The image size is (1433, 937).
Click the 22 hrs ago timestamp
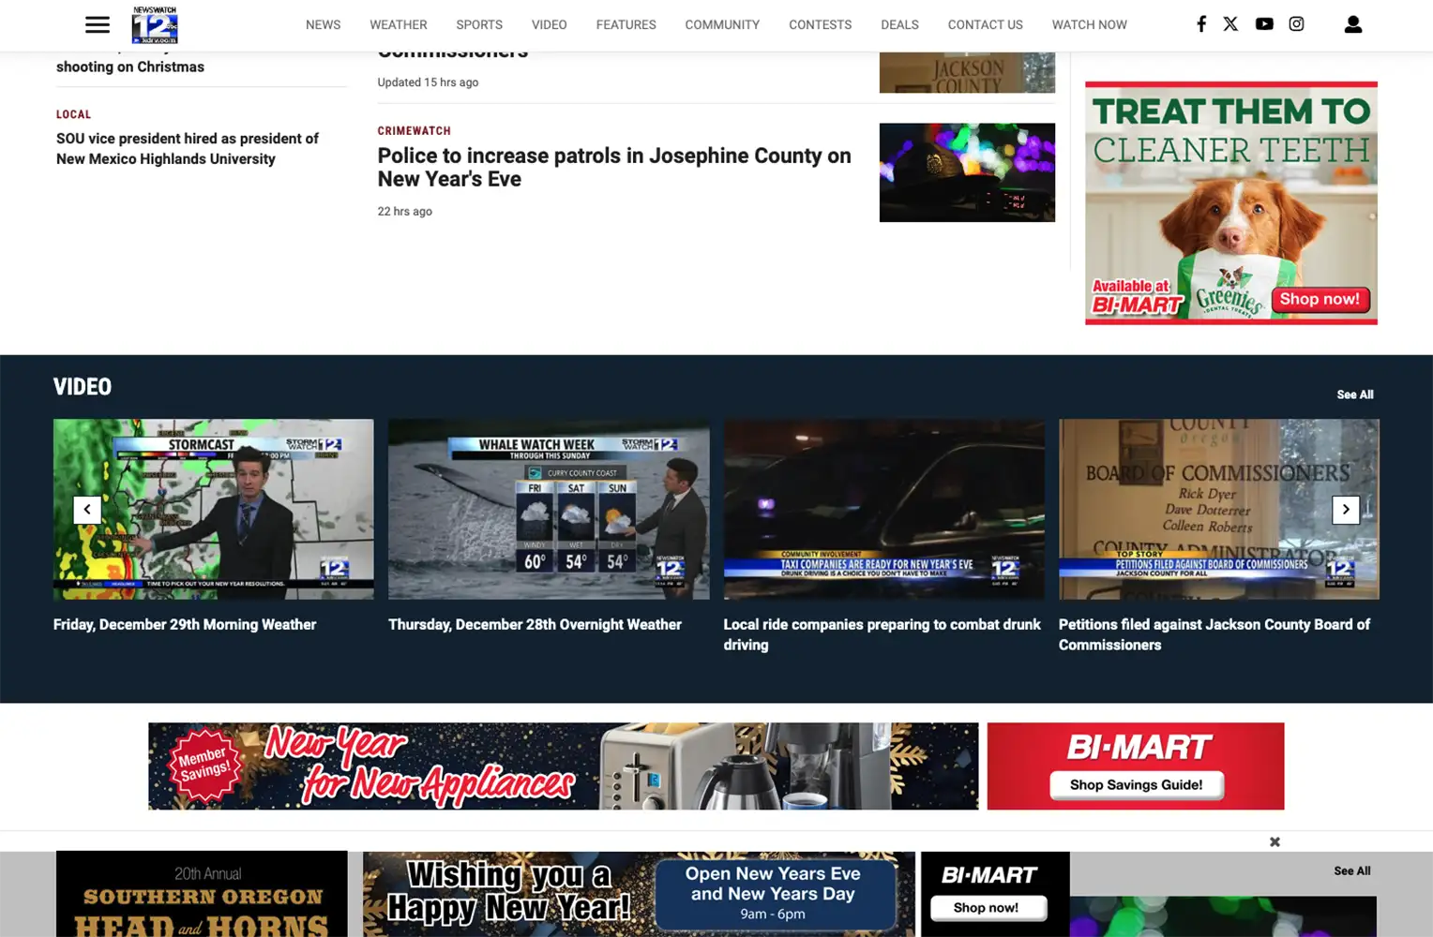405,212
